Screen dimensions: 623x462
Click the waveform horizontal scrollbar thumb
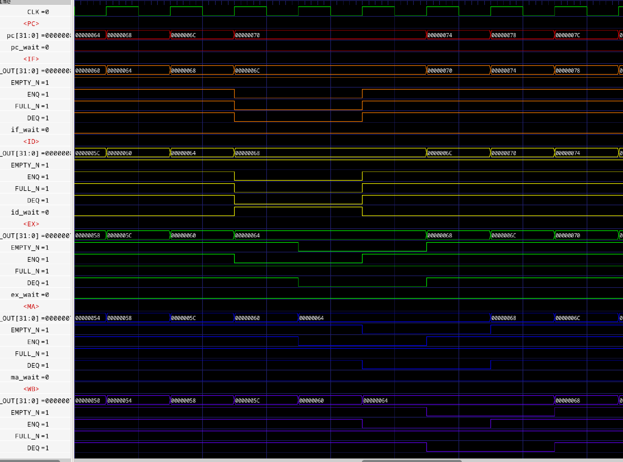(411, 461)
